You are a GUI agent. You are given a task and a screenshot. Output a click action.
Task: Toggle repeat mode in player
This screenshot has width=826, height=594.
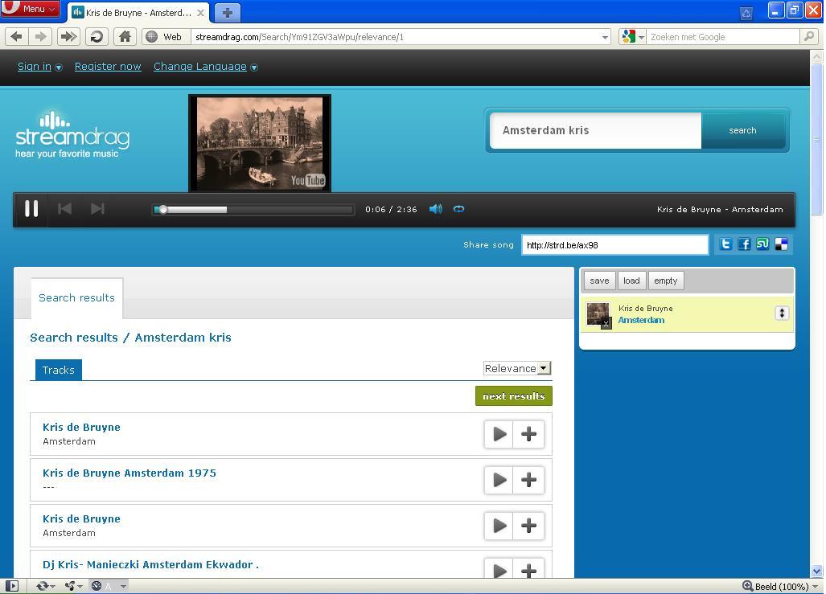[x=458, y=209]
